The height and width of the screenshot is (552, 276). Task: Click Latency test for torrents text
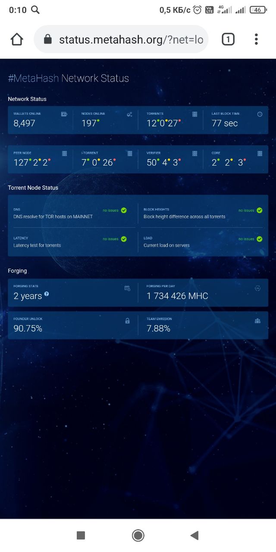(37, 245)
